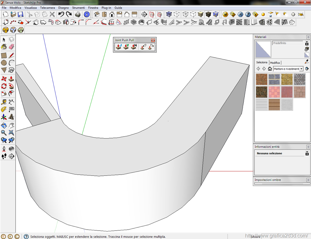Click the Undo arrow icon
This screenshot has width=311, height=239.
(61, 14)
